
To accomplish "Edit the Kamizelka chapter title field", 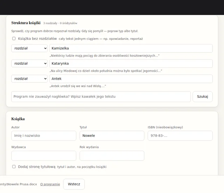I will (x=131, y=48).
